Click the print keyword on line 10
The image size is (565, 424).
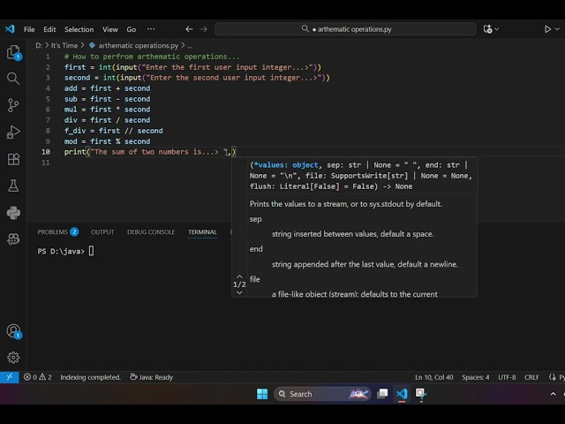(74, 152)
